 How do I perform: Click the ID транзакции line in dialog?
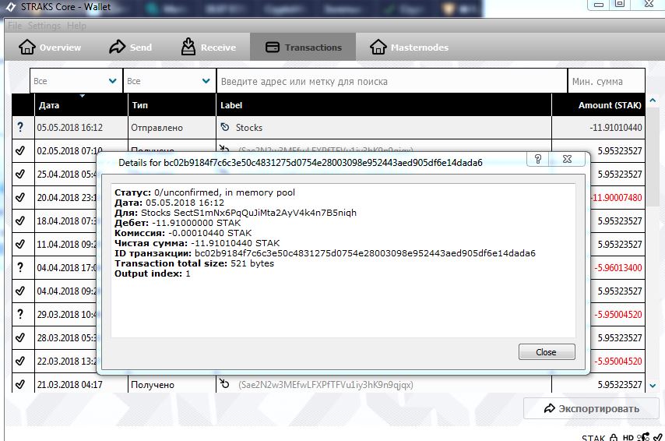tap(325, 253)
